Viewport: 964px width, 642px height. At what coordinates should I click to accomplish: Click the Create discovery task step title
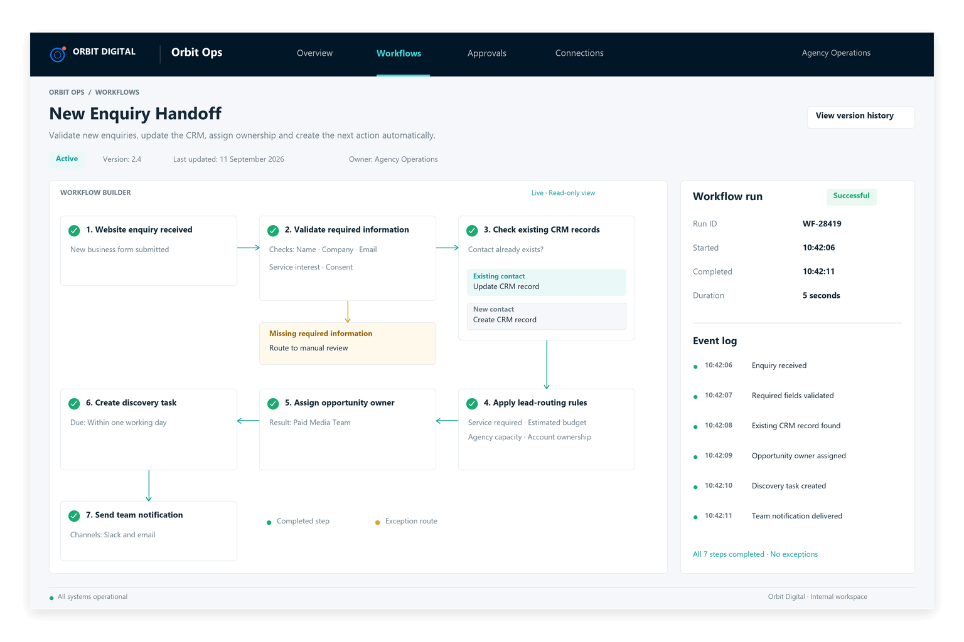(x=131, y=403)
